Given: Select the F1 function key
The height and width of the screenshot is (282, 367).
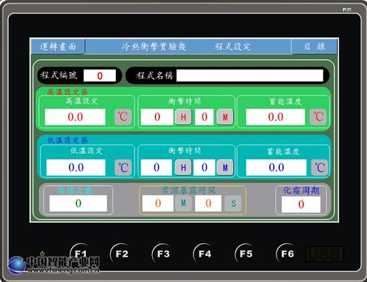Looking at the screenshot, I should coord(81,253).
